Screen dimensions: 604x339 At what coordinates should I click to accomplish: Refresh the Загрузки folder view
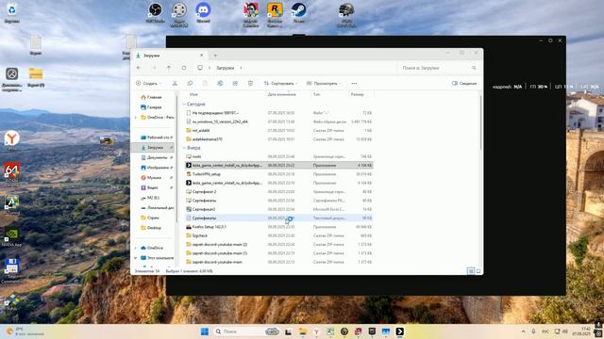click(x=184, y=68)
